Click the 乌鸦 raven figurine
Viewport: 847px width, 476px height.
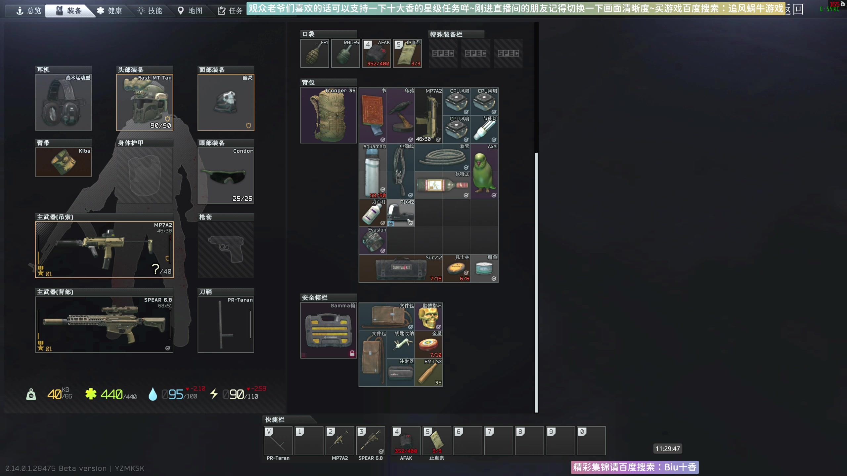pos(401,115)
